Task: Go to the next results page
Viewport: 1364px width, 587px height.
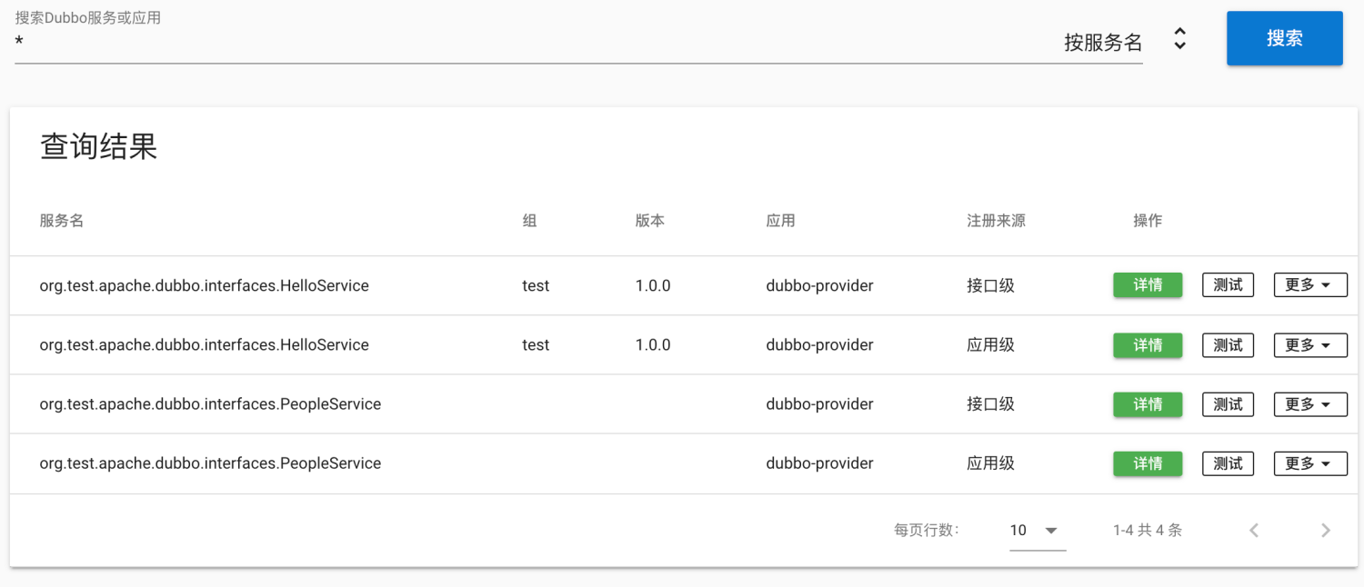Action: coord(1326,531)
